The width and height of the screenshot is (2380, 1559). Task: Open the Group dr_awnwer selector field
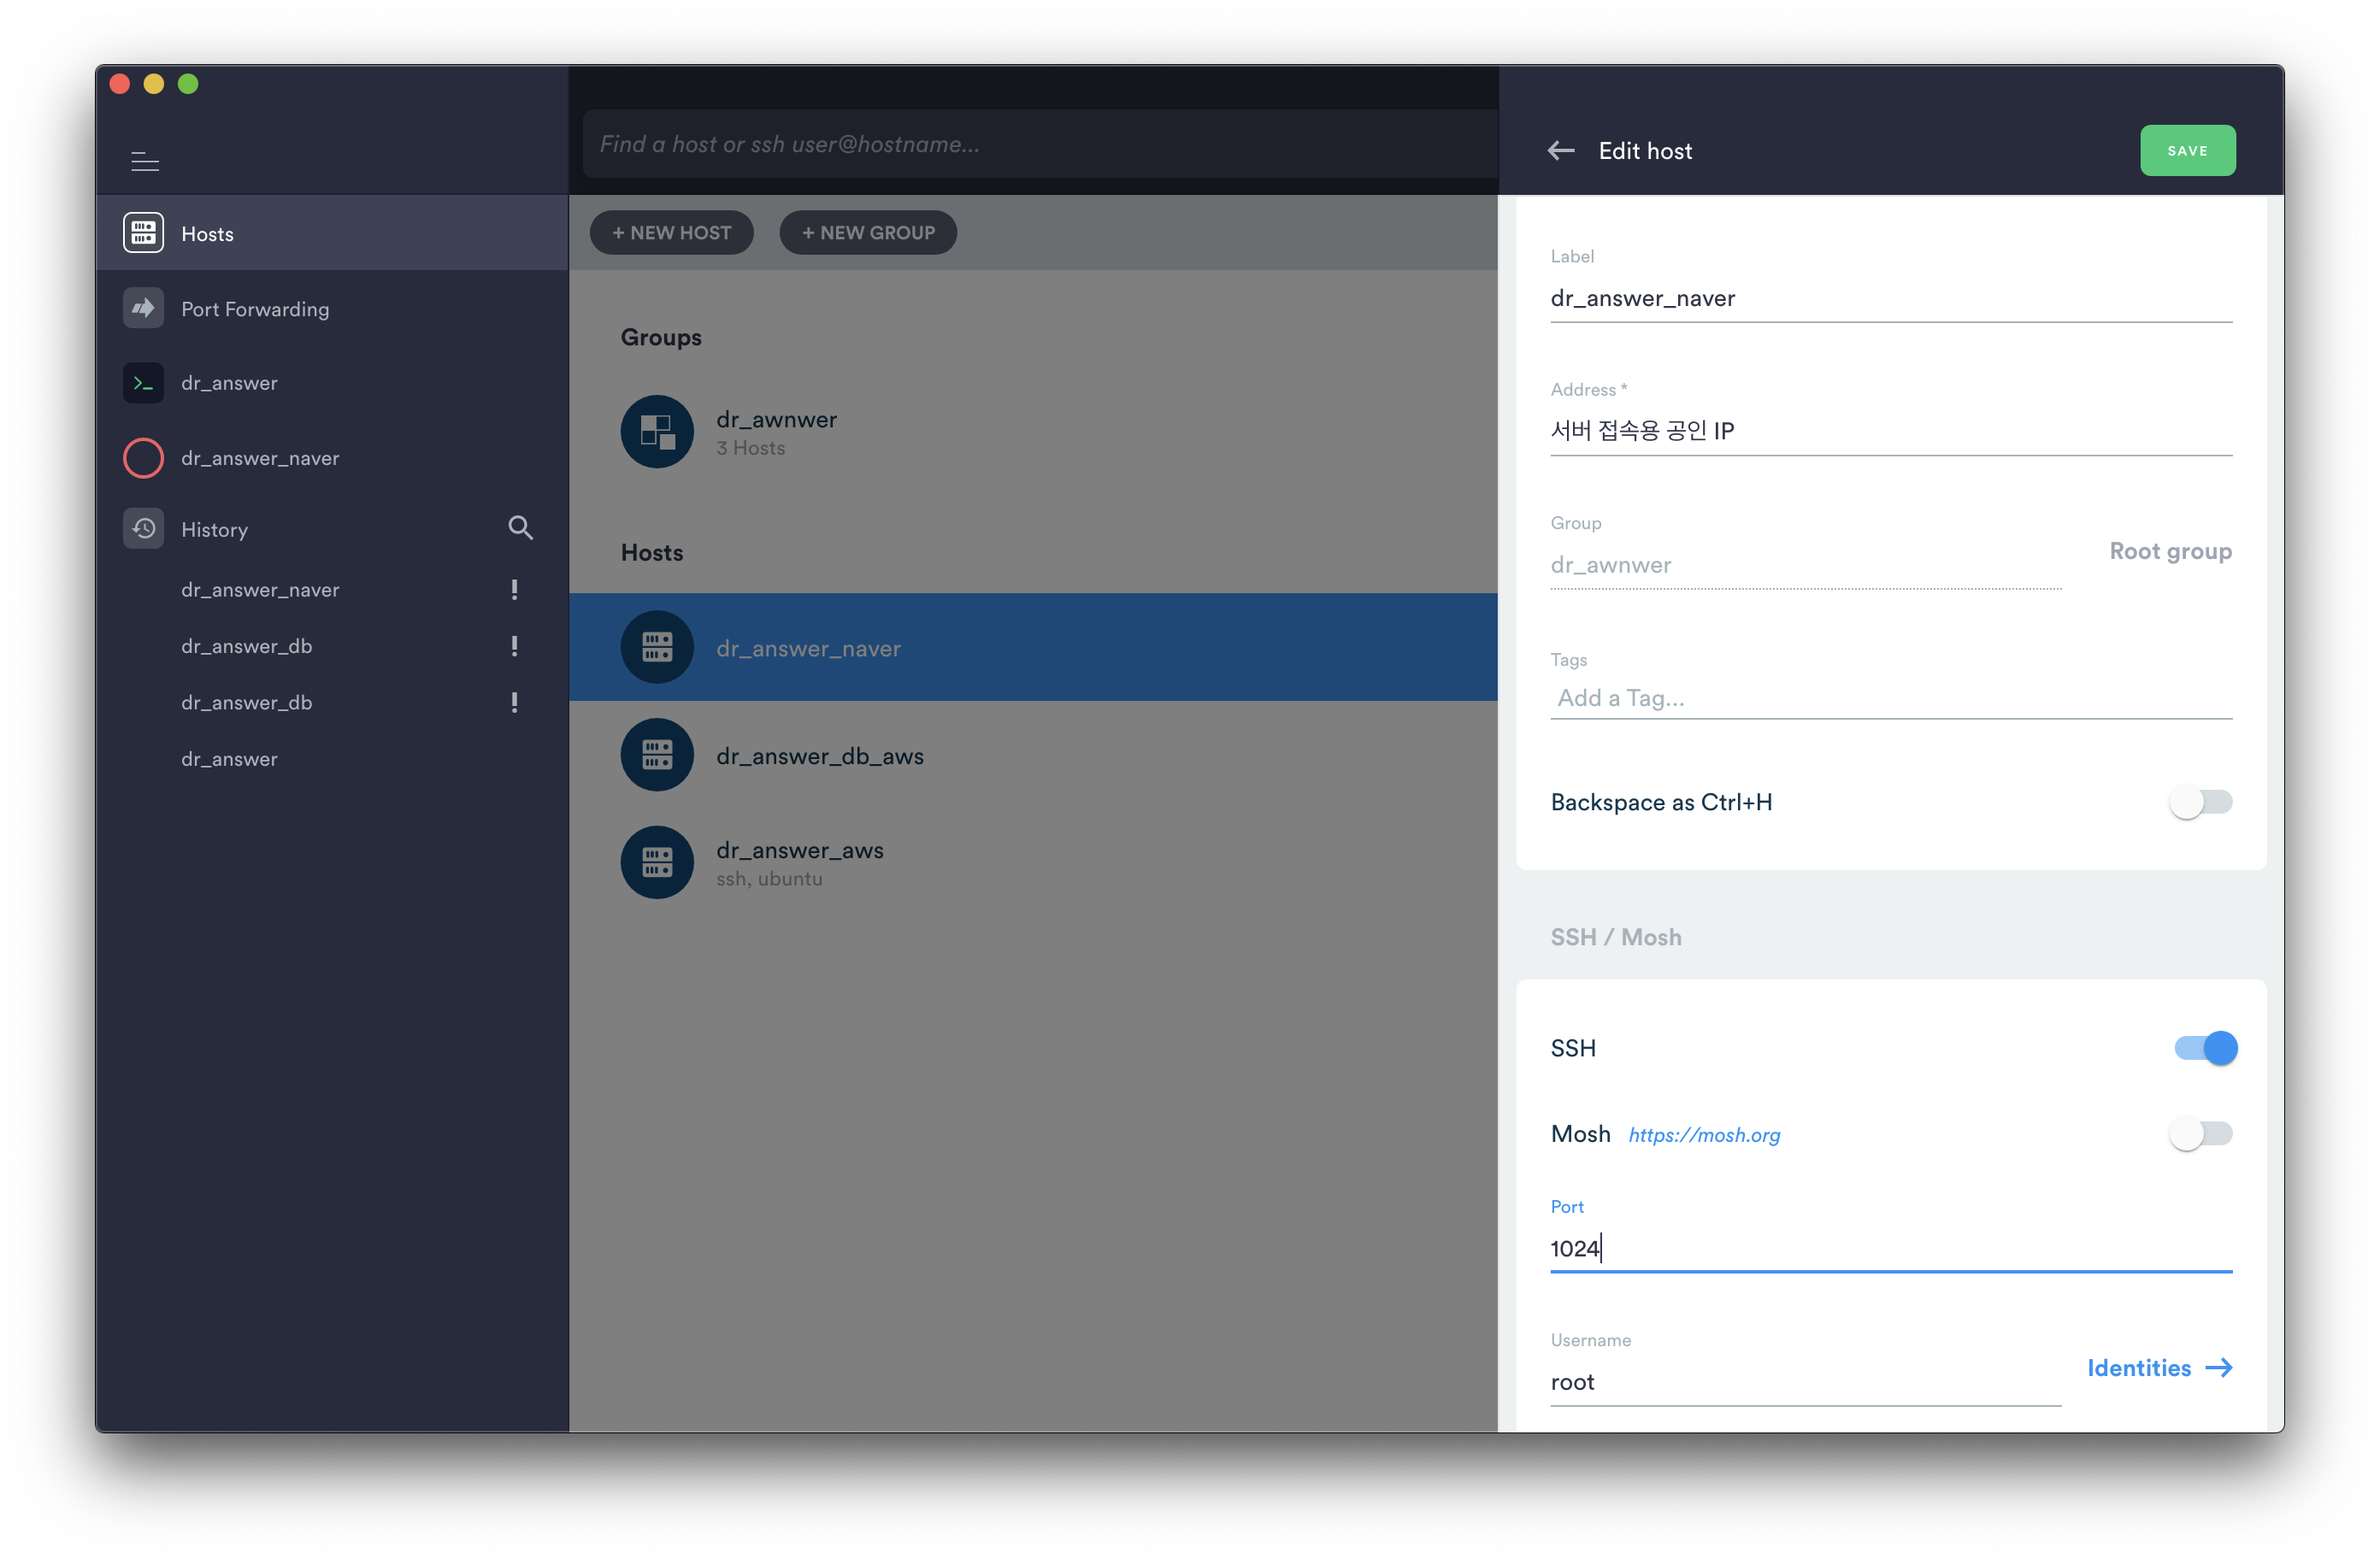pyautogui.click(x=1804, y=565)
